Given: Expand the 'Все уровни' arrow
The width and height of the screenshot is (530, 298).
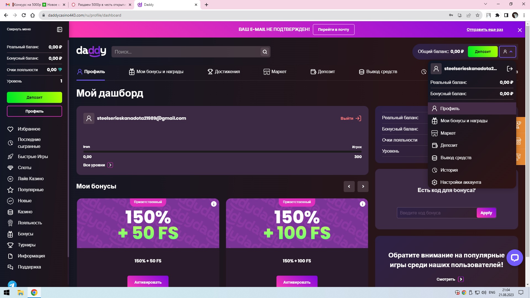Looking at the screenshot, I should point(110,165).
